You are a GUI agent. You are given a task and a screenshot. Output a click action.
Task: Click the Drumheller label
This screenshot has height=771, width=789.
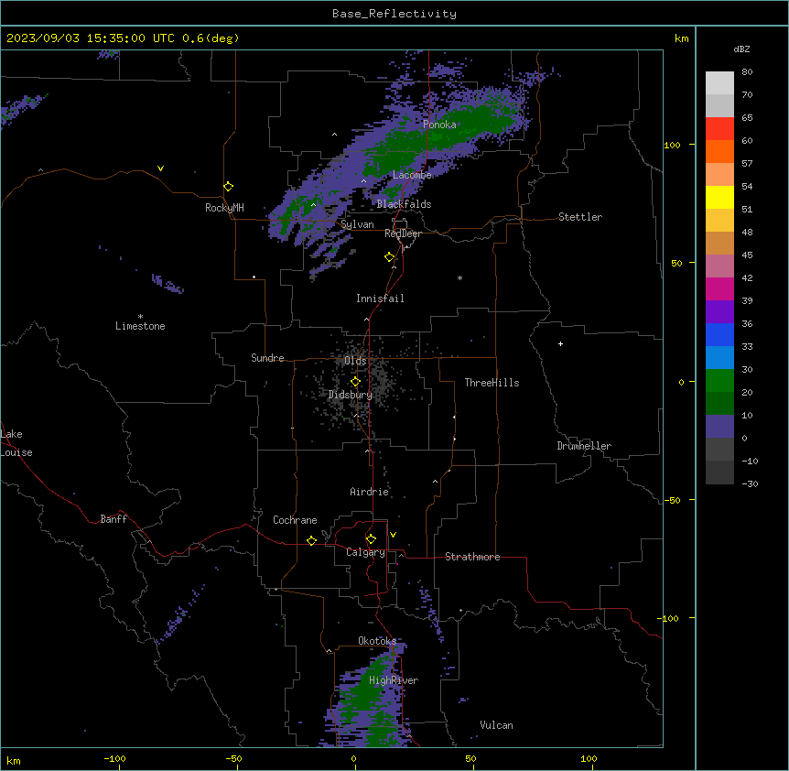click(x=584, y=446)
